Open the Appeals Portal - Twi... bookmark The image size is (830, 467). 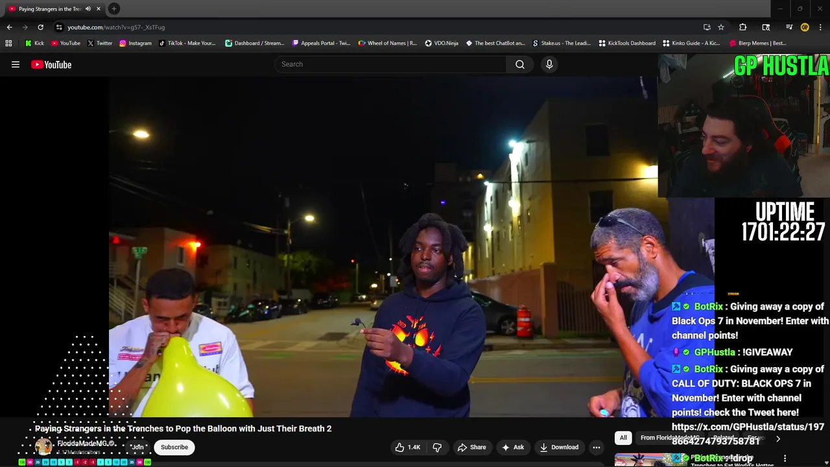tap(321, 43)
